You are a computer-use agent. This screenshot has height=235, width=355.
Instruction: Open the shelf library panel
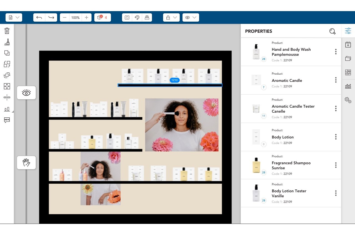(348, 72)
